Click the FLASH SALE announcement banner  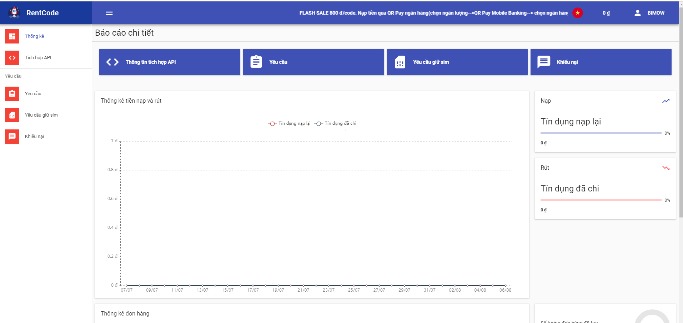pos(433,13)
